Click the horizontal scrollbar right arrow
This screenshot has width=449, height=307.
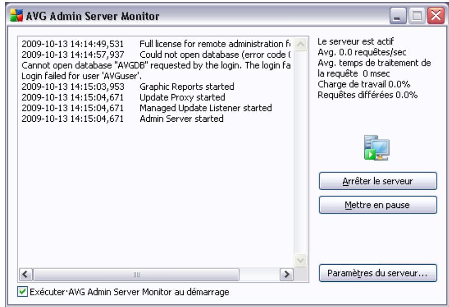pyautogui.click(x=287, y=274)
